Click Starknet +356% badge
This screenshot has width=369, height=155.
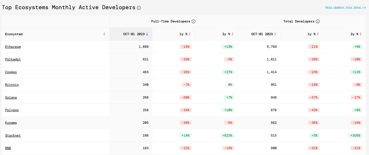coord(355,135)
